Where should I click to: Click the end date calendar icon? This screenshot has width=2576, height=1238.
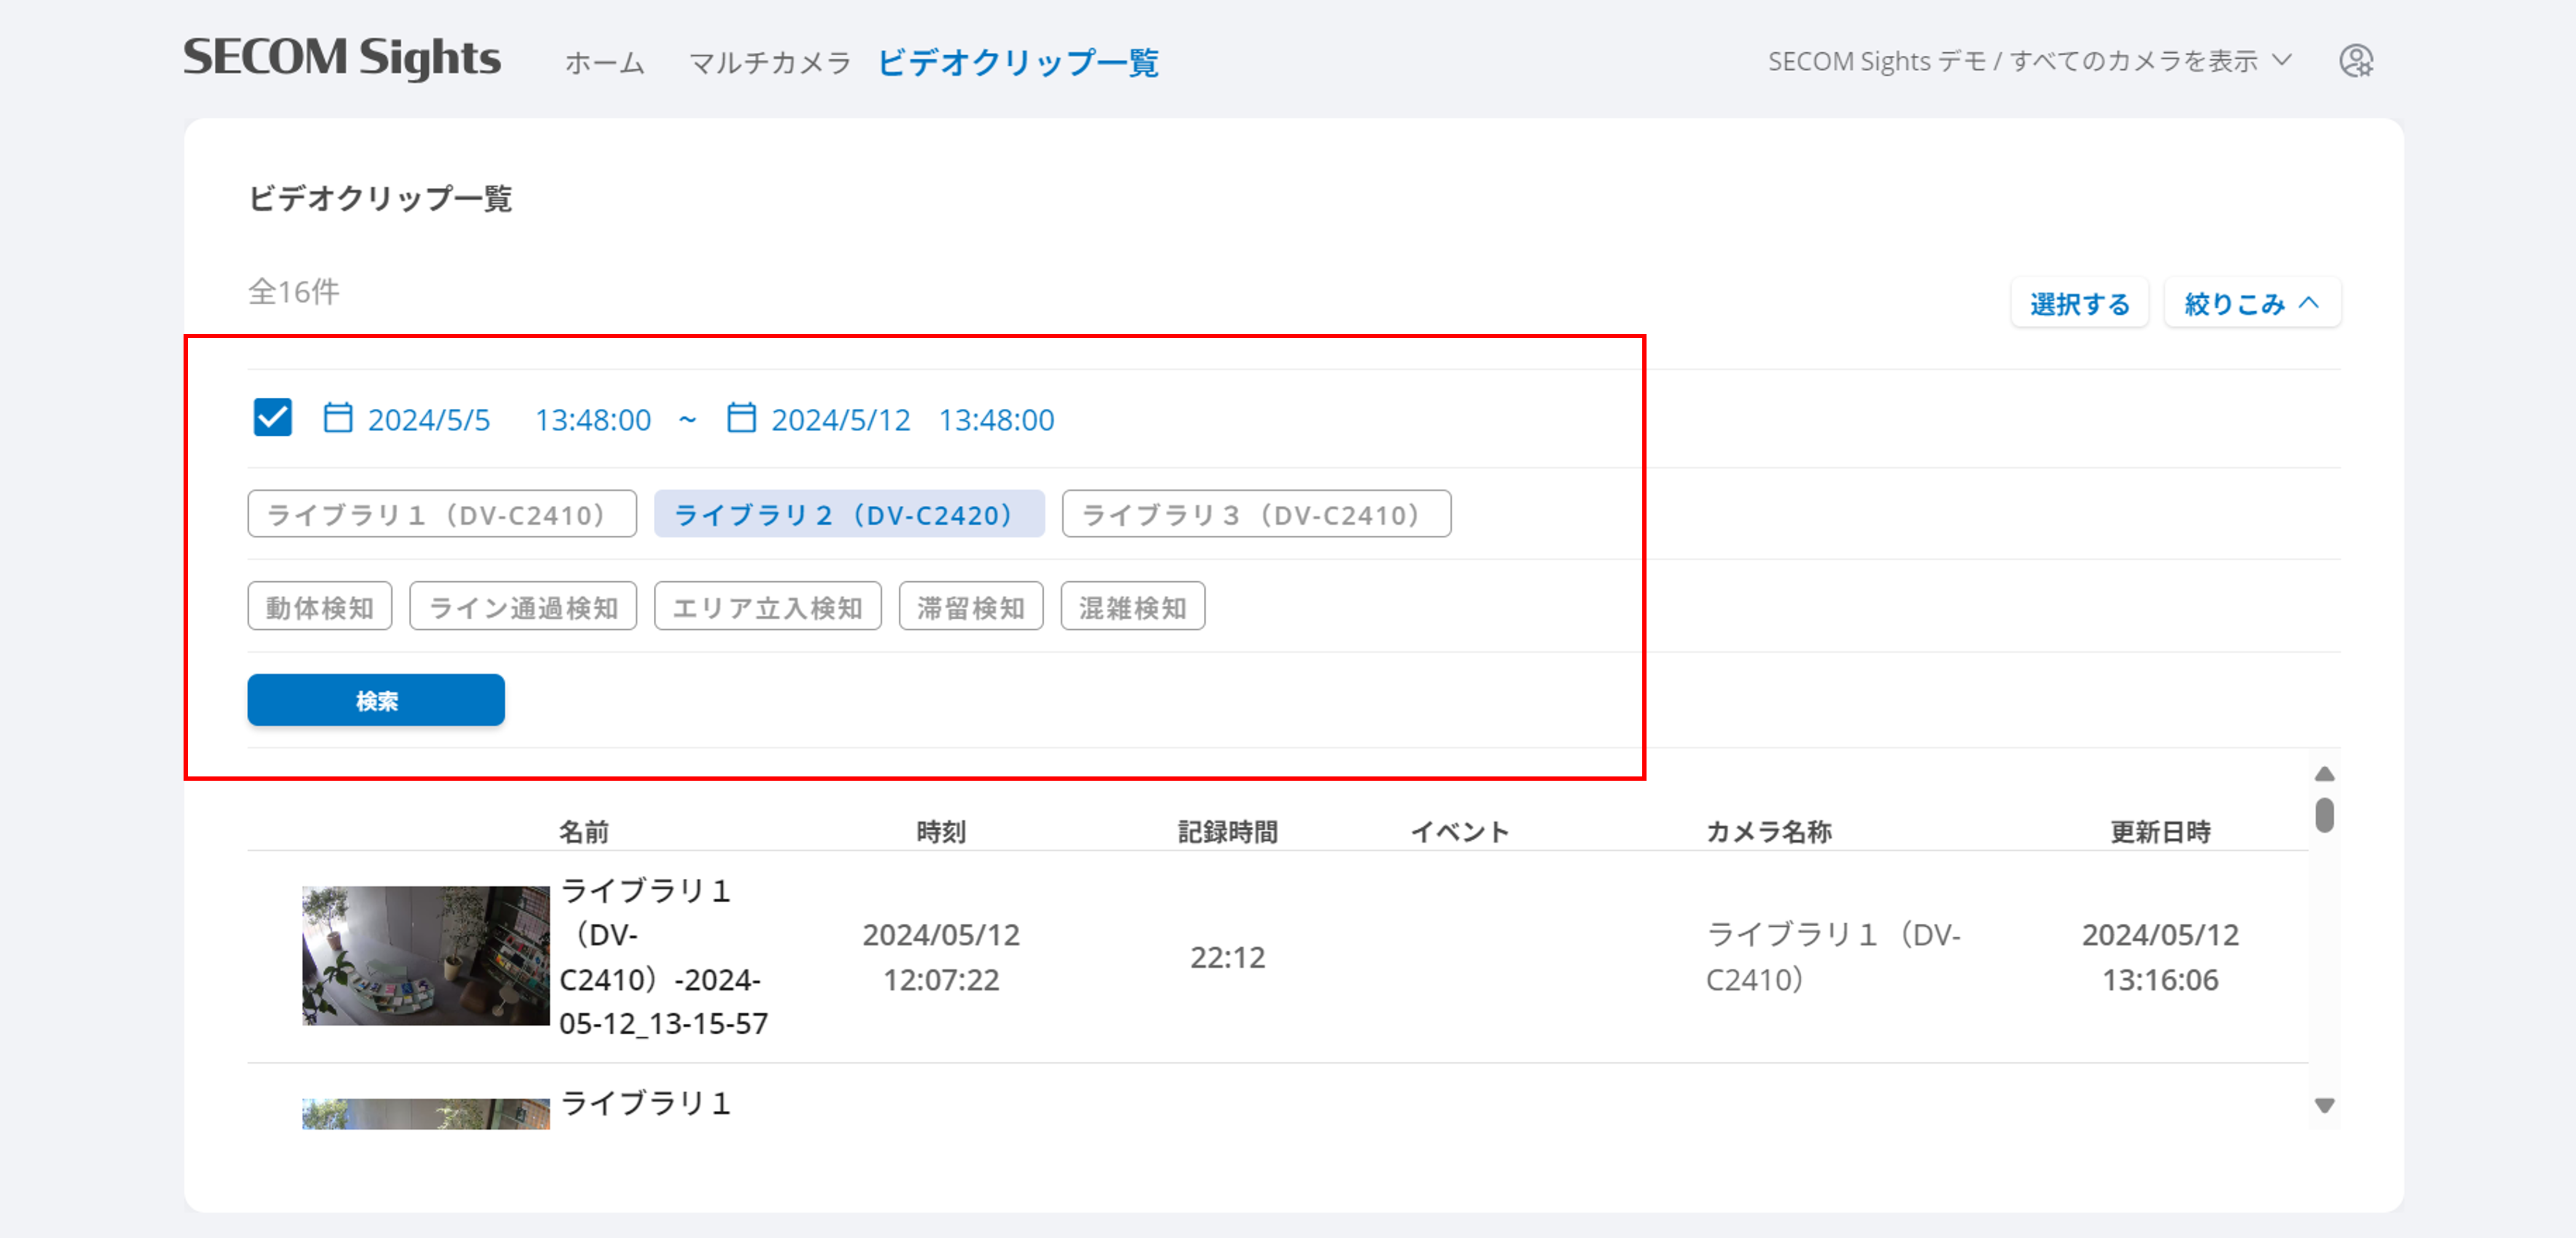coord(741,418)
